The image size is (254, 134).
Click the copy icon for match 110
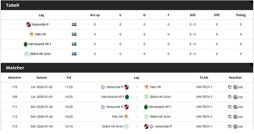(x=230, y=87)
